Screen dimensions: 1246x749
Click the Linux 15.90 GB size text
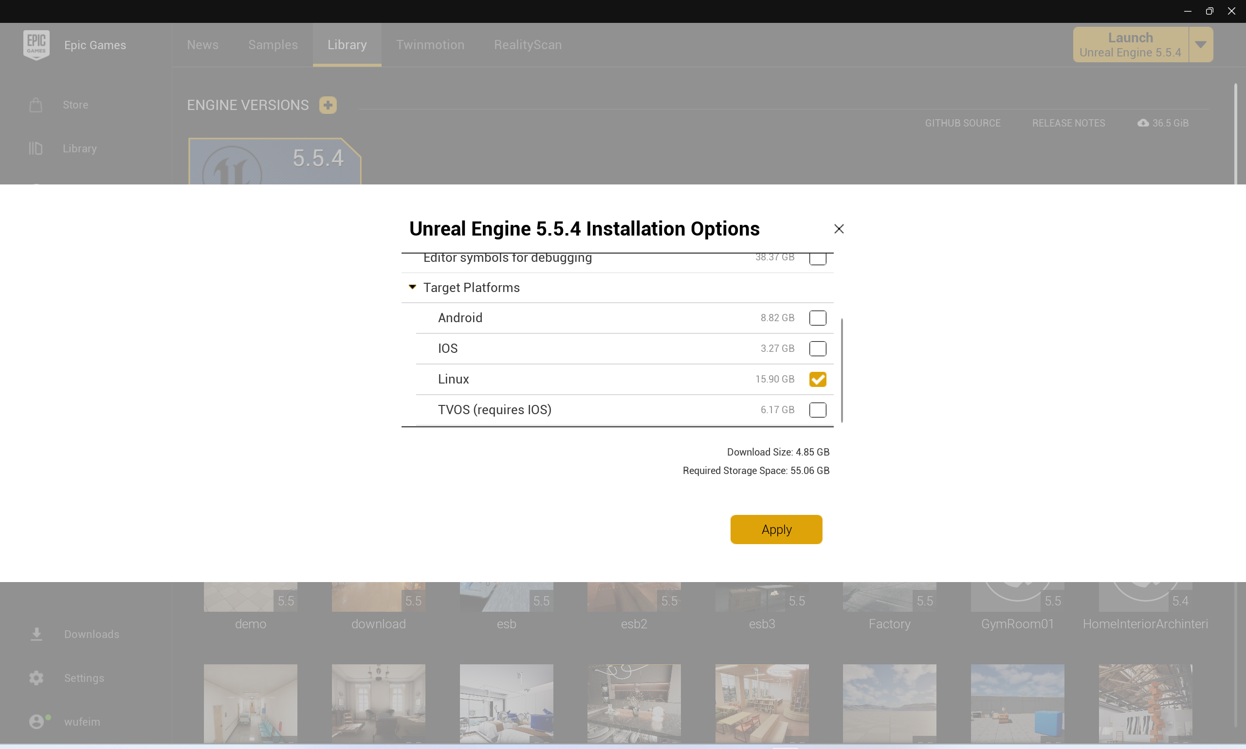(x=775, y=379)
